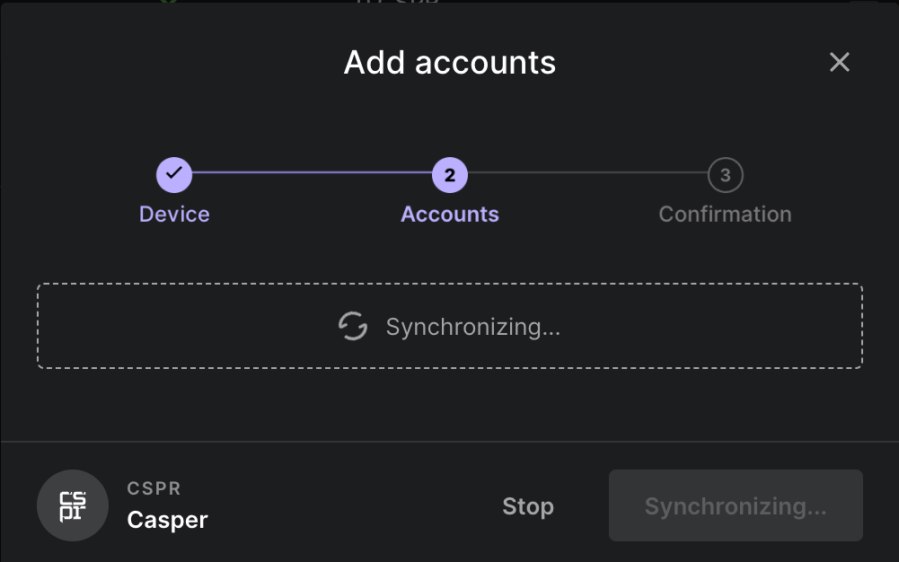Close the Add accounts dialog
The height and width of the screenshot is (562, 899).
pyautogui.click(x=839, y=62)
